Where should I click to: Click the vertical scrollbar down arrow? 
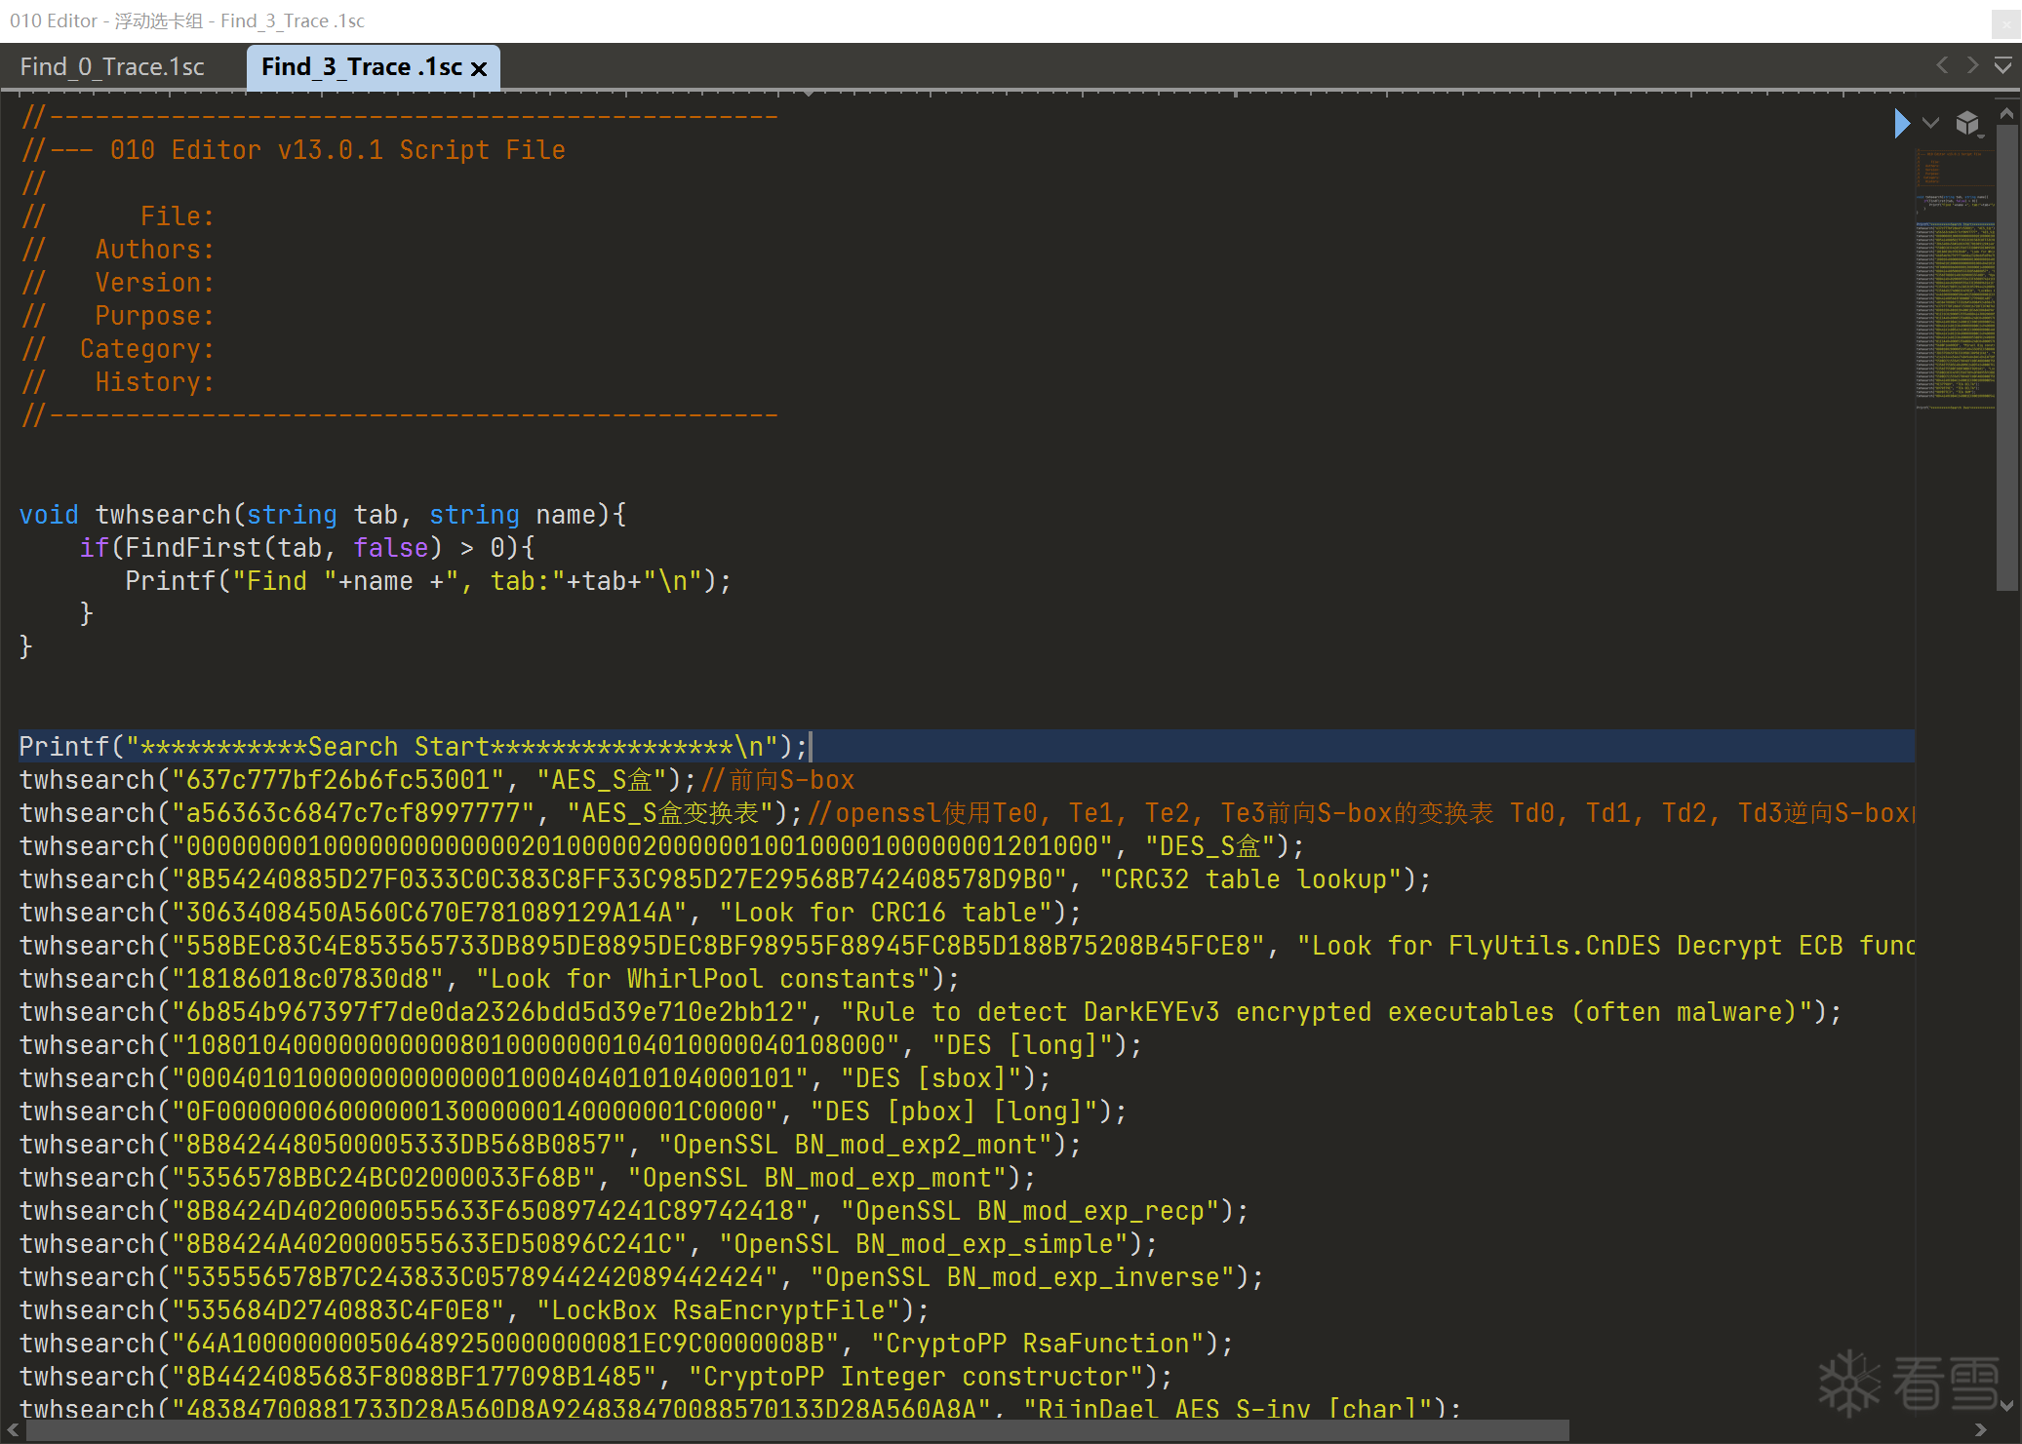coord(2006,1406)
